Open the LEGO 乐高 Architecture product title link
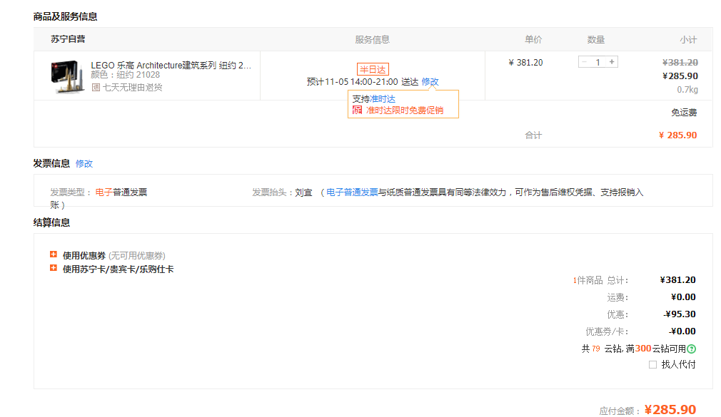Image resolution: width=721 pixels, height=417 pixels. pos(171,65)
